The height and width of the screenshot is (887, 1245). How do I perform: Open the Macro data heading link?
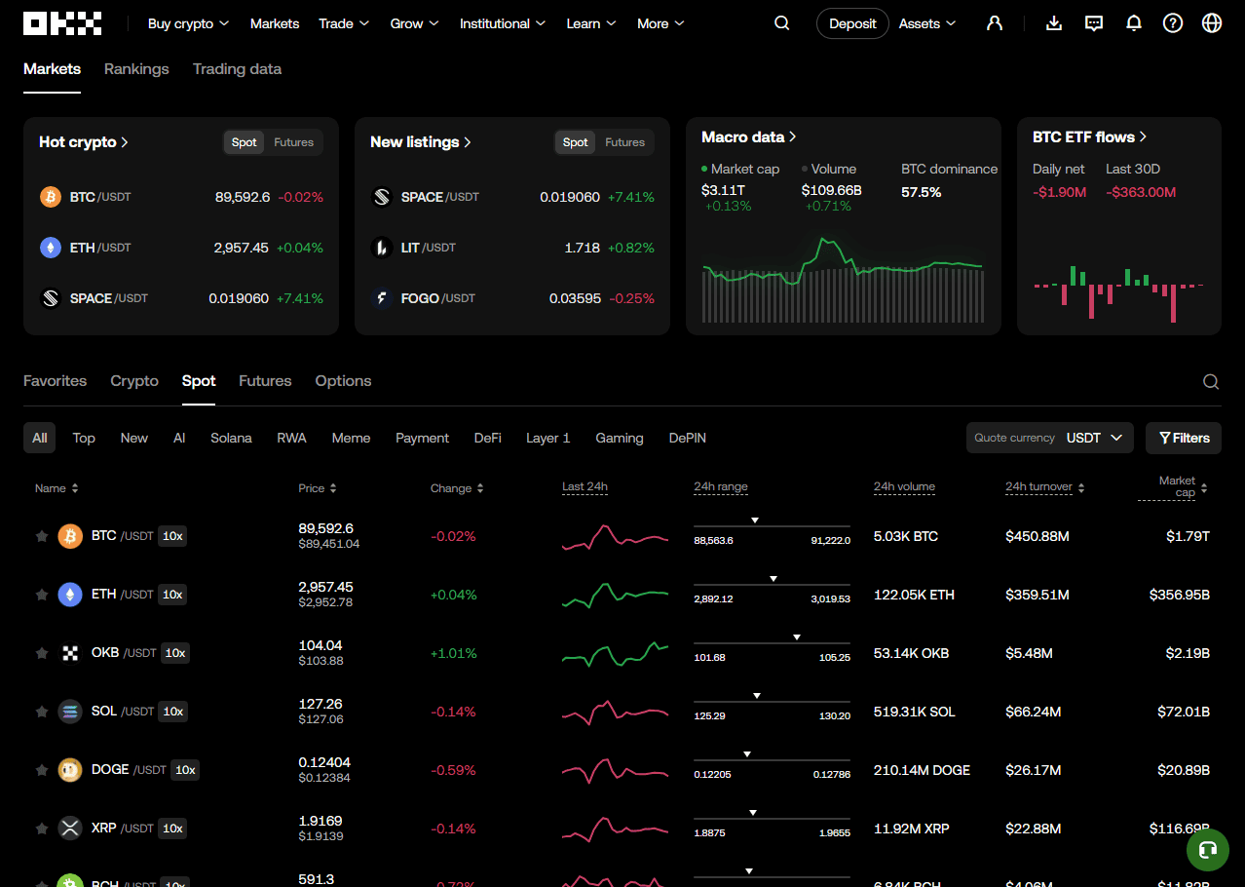coord(749,137)
